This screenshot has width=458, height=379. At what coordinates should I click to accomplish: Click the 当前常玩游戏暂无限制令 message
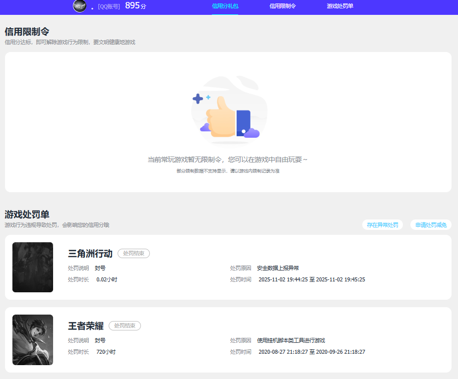point(228,160)
